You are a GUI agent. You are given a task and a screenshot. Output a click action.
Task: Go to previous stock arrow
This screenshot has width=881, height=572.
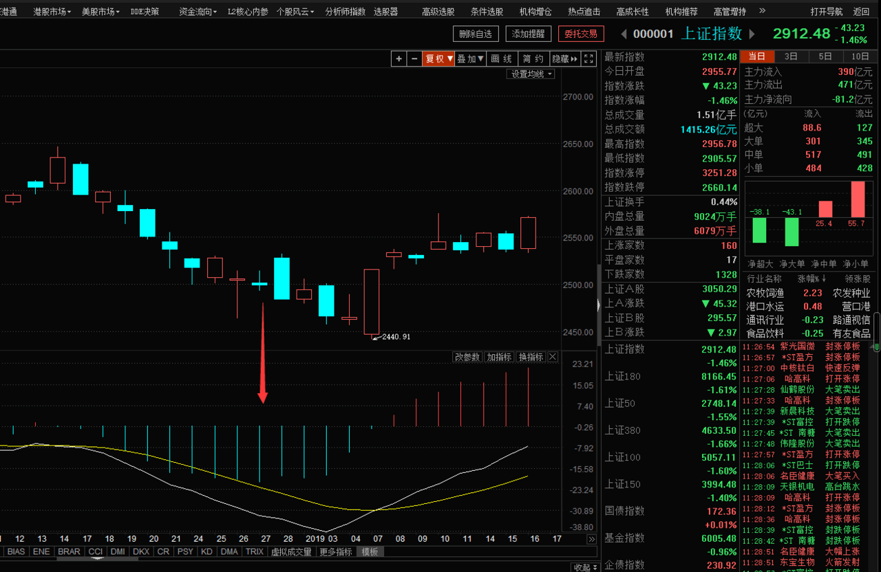click(624, 34)
